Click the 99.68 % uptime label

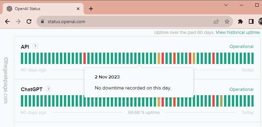[144, 113]
